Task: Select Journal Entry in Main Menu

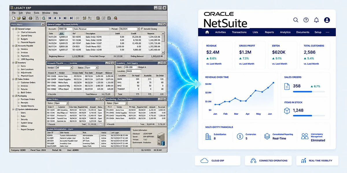Action: 27,36
